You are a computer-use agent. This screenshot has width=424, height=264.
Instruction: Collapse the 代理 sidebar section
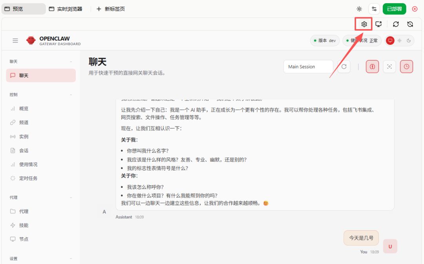71,197
